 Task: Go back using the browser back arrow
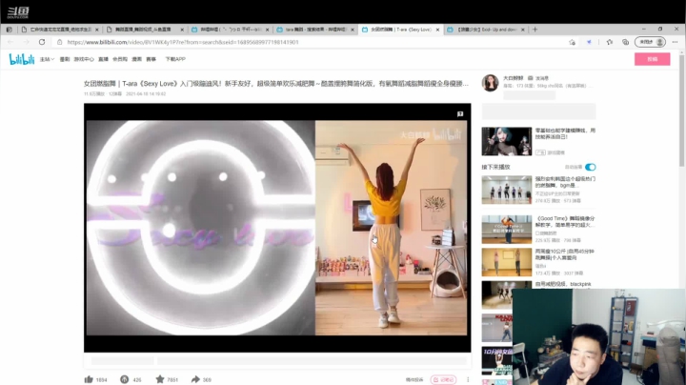(x=10, y=42)
